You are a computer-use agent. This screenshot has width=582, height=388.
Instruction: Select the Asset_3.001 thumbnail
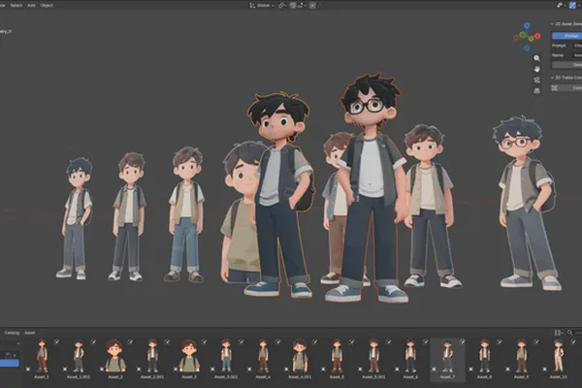tap(226, 356)
